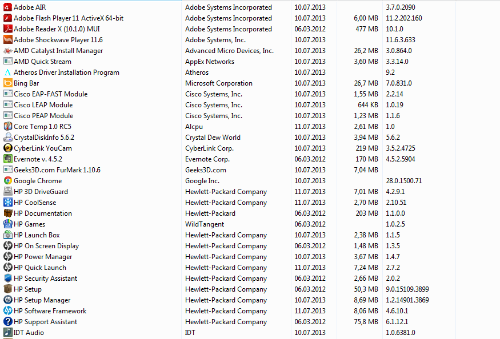Click the Adobe Flash Player icon
The image size is (500, 339).
(7, 18)
